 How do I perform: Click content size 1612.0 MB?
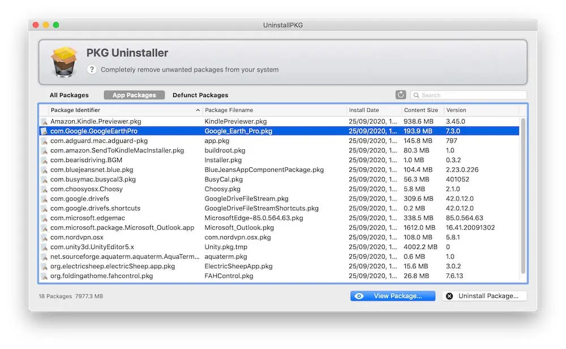(x=419, y=228)
